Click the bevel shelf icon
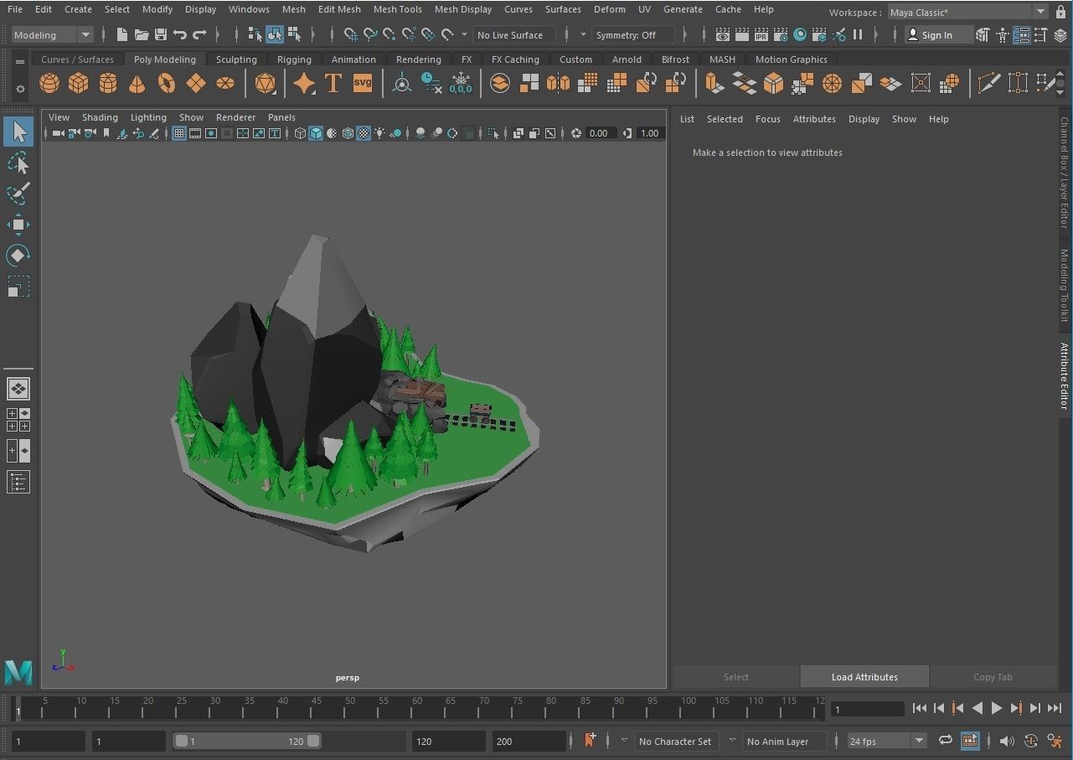 [773, 83]
